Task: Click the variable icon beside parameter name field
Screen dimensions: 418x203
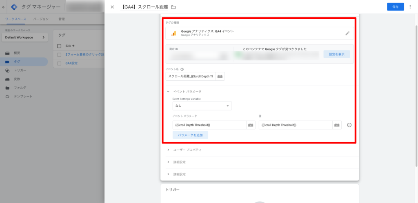Action: (x=251, y=125)
